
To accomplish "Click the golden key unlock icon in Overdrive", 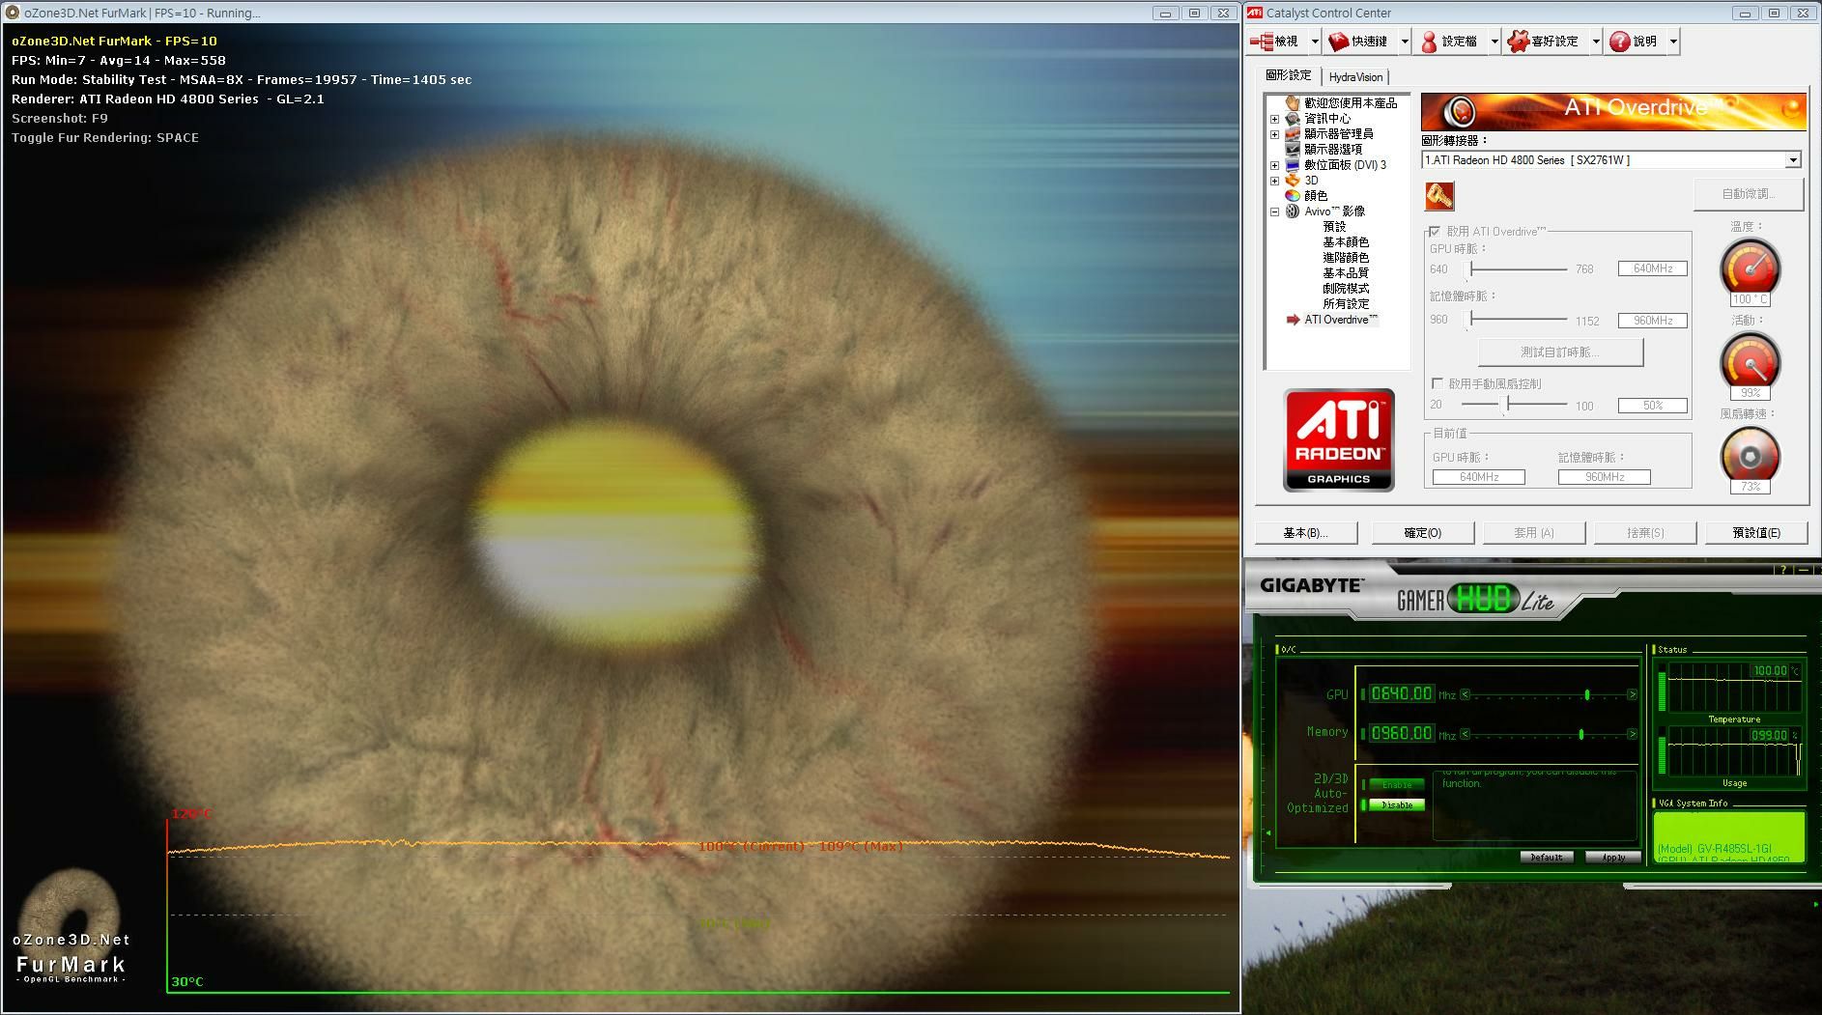I will [1439, 196].
